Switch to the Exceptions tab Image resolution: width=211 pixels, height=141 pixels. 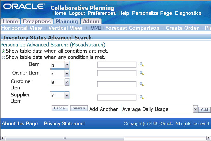coord(36,21)
